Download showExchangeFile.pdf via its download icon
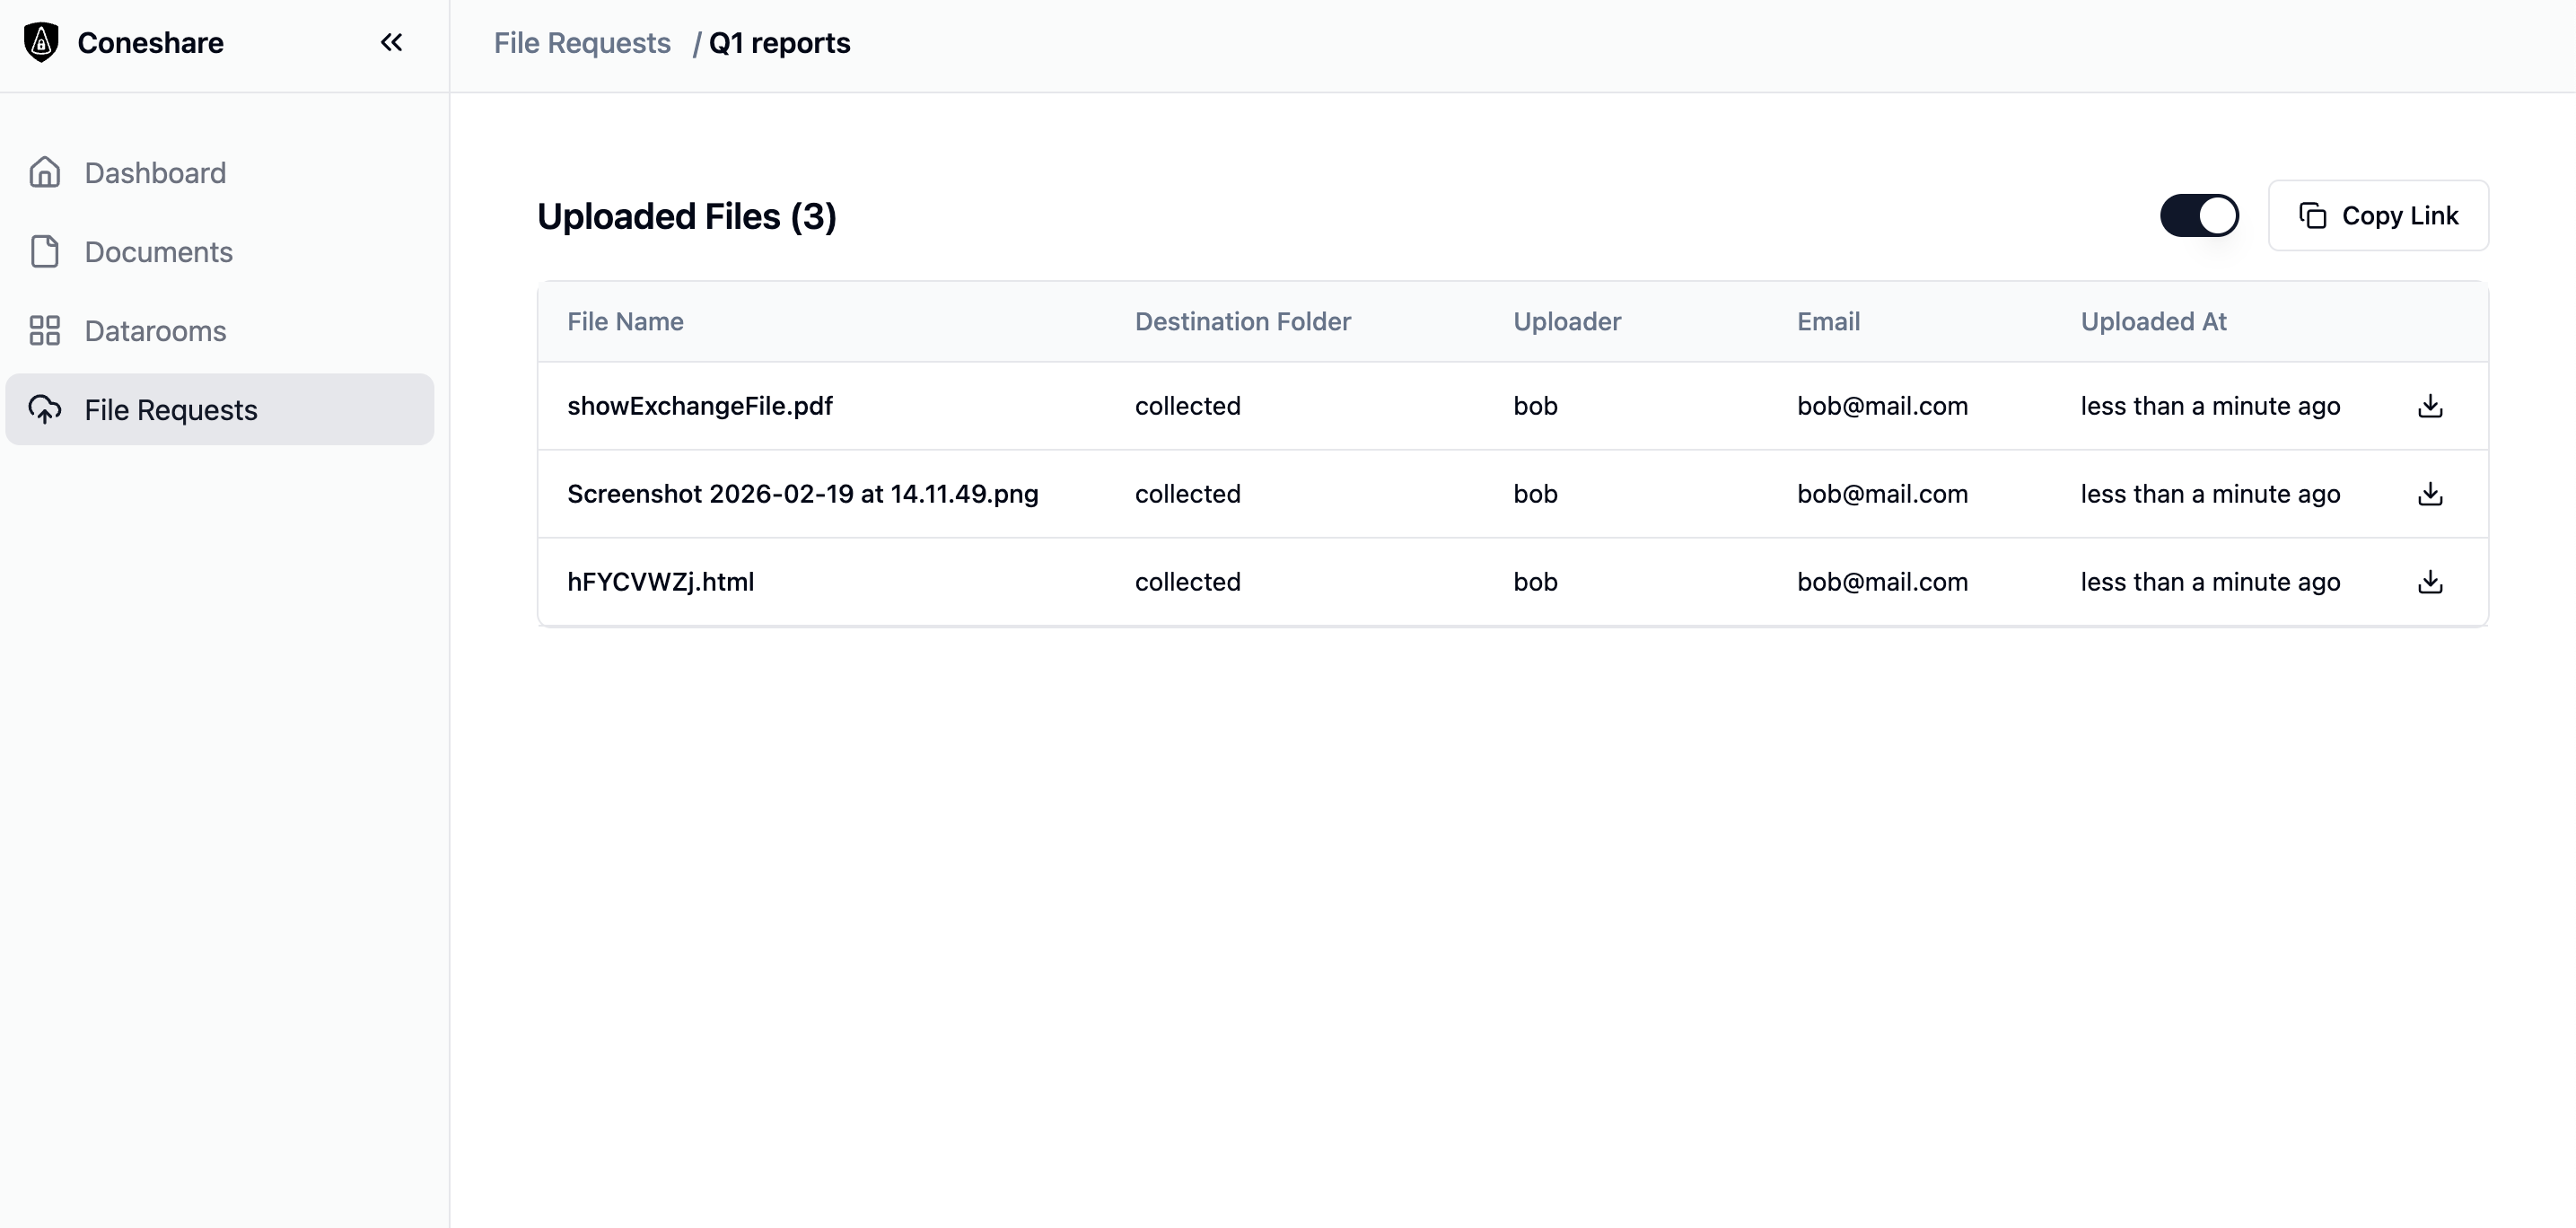The width and height of the screenshot is (2576, 1228). 2430,406
